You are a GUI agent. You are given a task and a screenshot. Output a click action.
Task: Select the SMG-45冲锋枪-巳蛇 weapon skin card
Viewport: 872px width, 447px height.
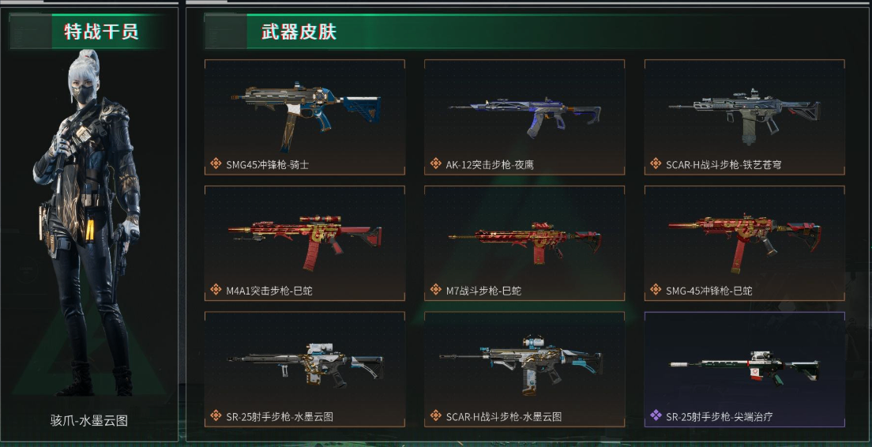point(745,243)
